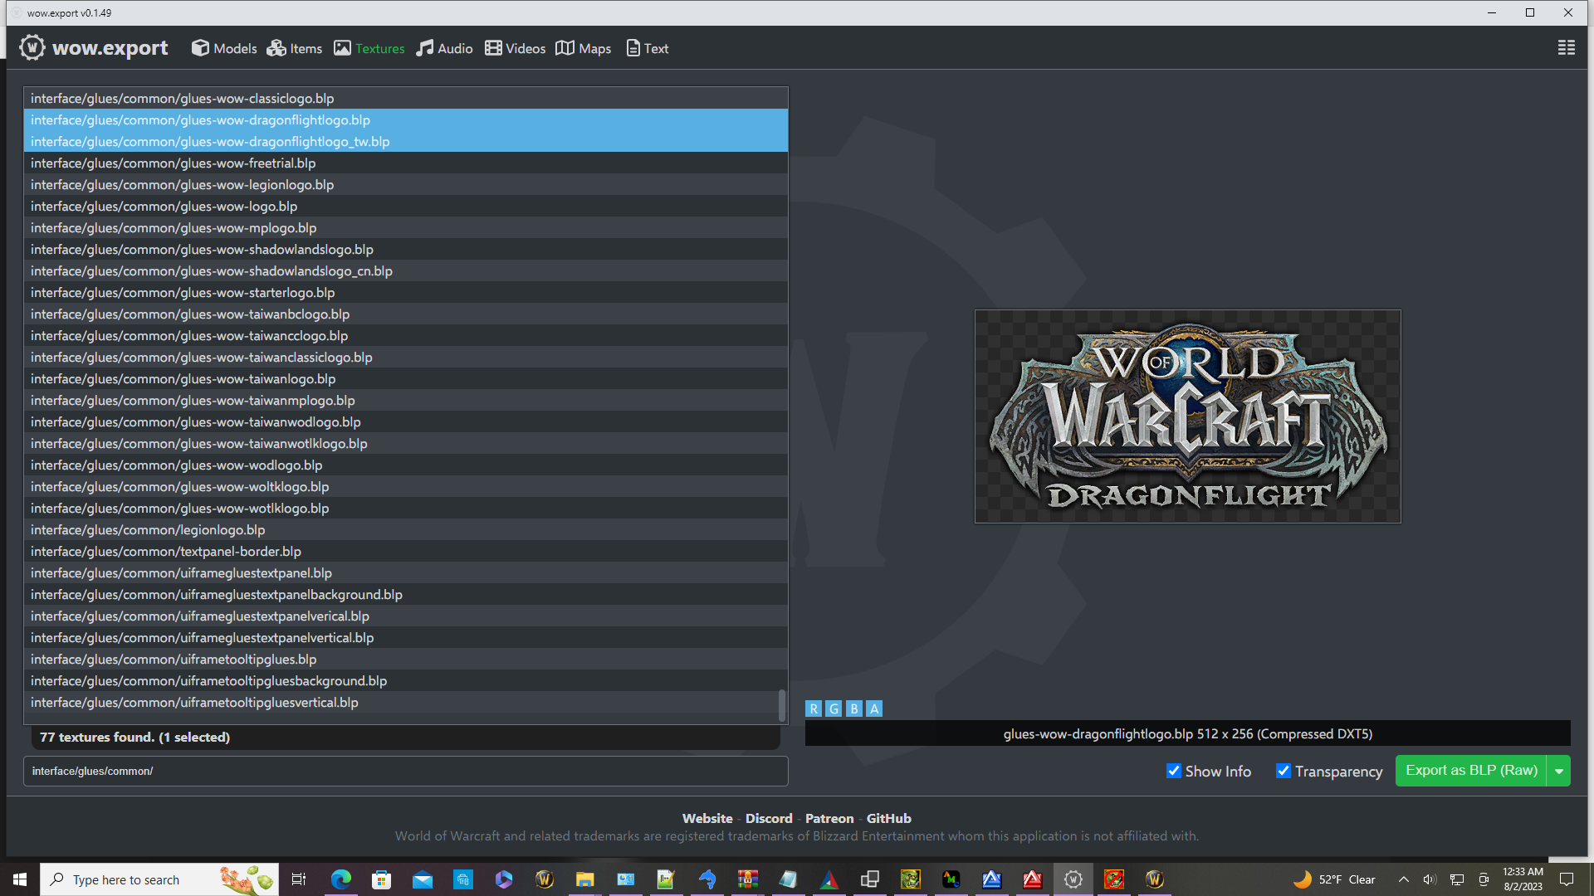The width and height of the screenshot is (1594, 896).
Task: Select uiframetooltipglues.blp entry
Action: tap(406, 659)
